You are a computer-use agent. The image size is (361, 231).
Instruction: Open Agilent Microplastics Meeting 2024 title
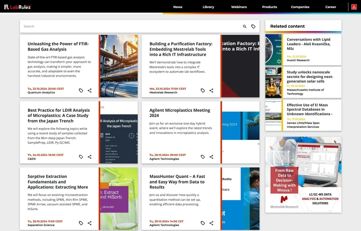coord(180,113)
